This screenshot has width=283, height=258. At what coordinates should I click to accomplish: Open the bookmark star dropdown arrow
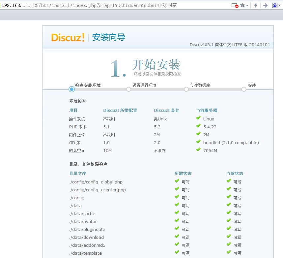point(247,5)
